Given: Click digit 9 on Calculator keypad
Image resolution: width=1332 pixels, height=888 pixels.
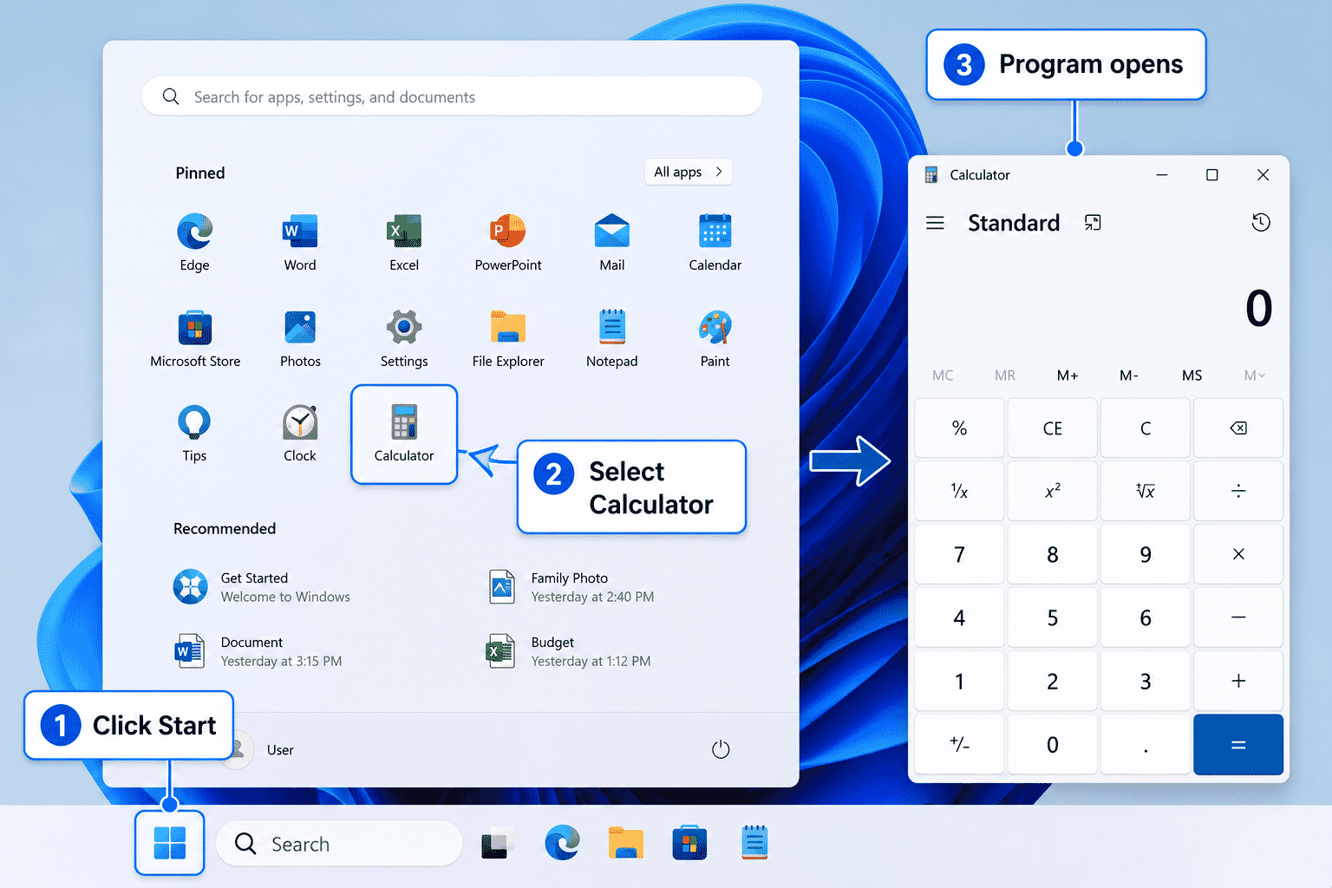Looking at the screenshot, I should [1146, 554].
